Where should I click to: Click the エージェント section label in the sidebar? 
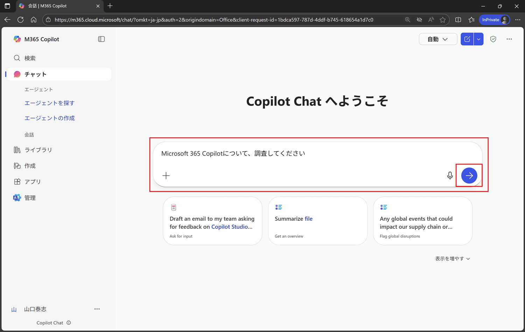[38, 89]
